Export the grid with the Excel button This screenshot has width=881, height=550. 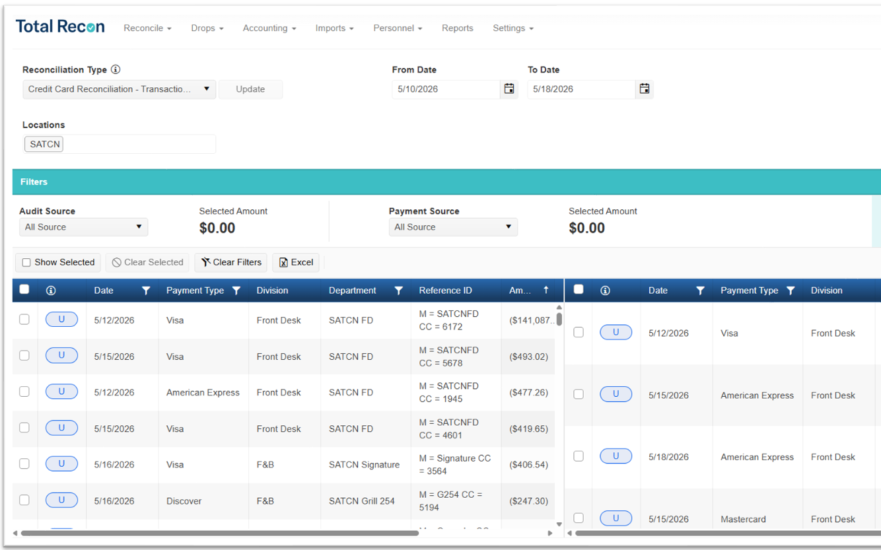296,263
